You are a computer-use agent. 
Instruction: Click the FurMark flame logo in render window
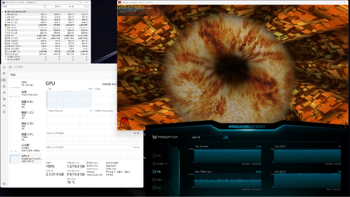[x=124, y=123]
